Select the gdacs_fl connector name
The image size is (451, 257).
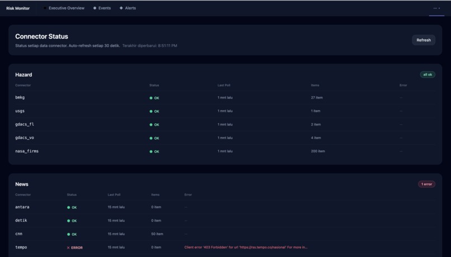[x=25, y=124]
